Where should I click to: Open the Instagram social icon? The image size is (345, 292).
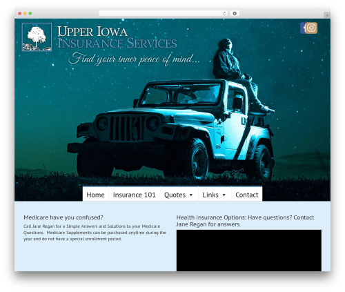pyautogui.click(x=312, y=28)
